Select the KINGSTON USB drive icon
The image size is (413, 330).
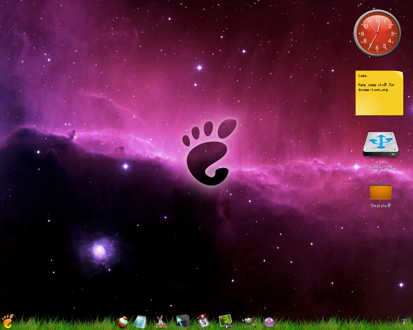(381, 144)
